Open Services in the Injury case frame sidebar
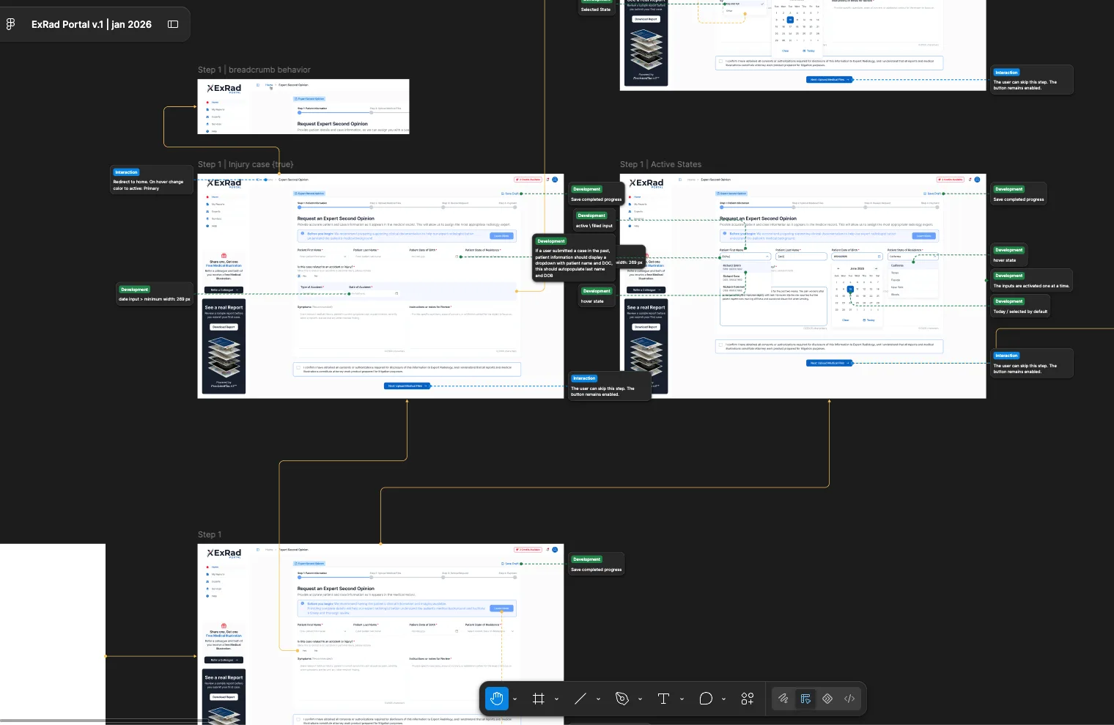Viewport: 1114px width, 725px height. (215, 219)
